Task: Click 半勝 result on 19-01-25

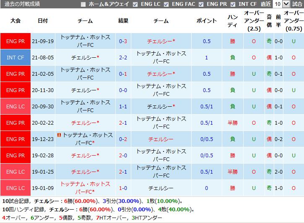Action: pos(232,172)
